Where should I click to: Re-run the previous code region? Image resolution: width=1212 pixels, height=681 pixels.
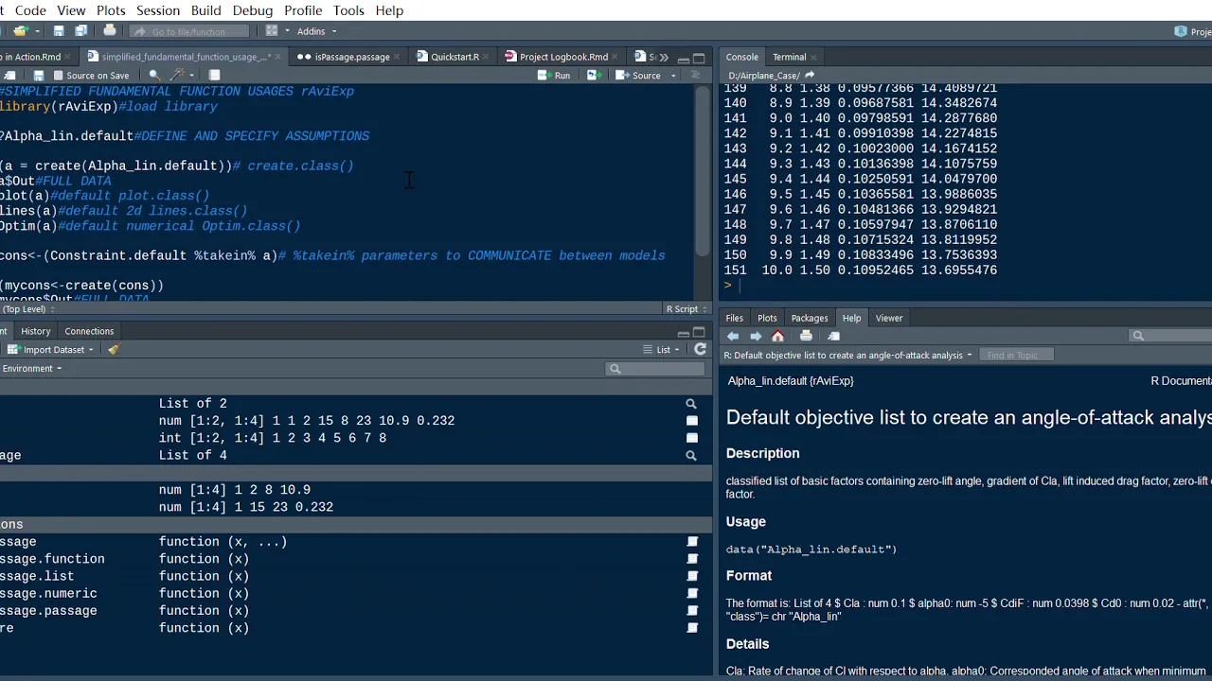(x=595, y=76)
